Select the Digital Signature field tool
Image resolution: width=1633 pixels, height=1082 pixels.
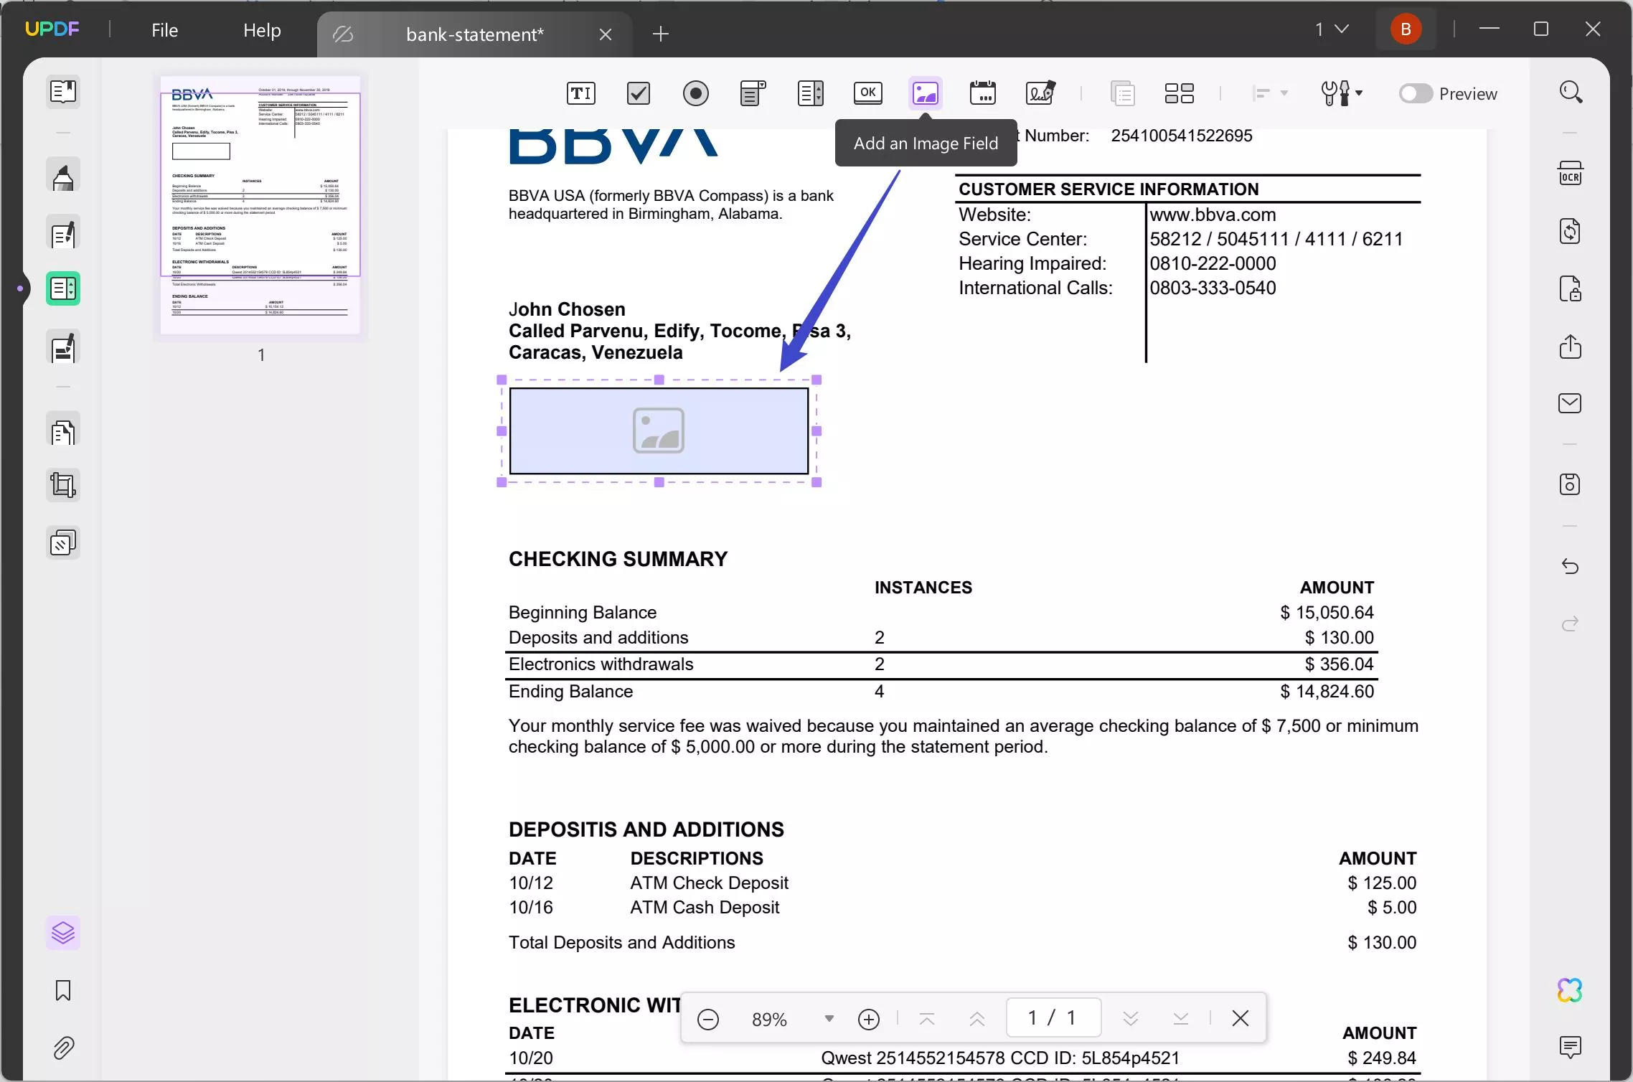pyautogui.click(x=1040, y=93)
